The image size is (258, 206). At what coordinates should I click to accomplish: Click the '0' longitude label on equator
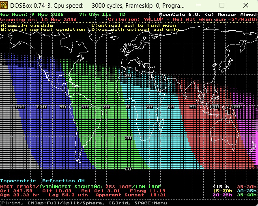128,107
